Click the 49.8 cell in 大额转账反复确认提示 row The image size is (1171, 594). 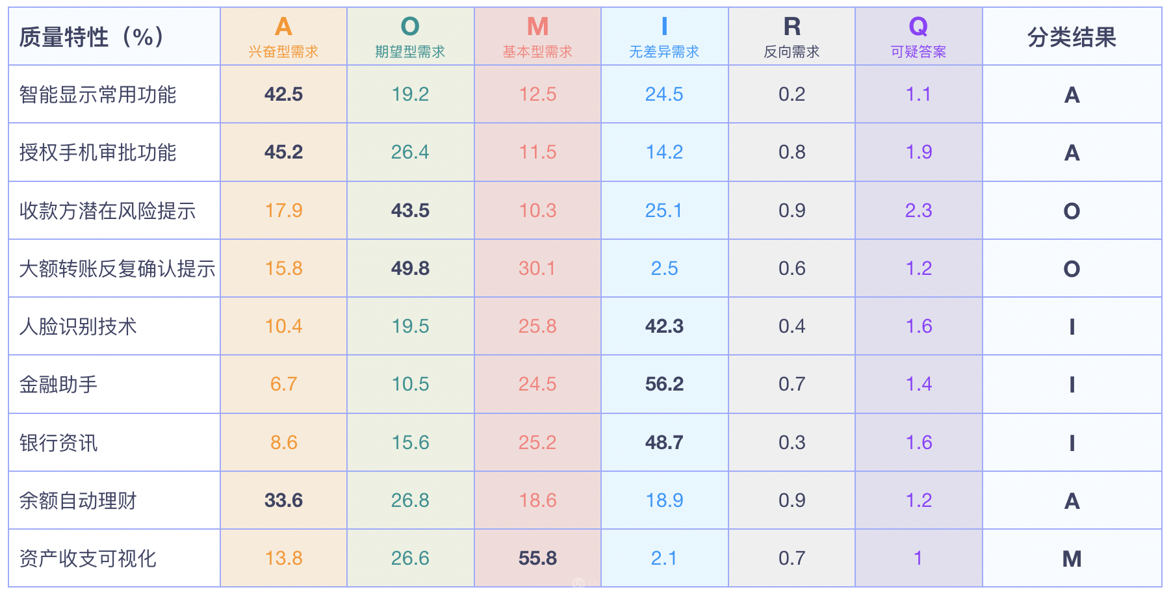tap(410, 268)
